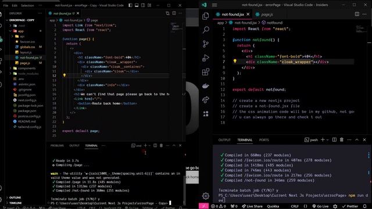Split terminal in left window panel
The image size is (372, 209).
pos(155,146)
